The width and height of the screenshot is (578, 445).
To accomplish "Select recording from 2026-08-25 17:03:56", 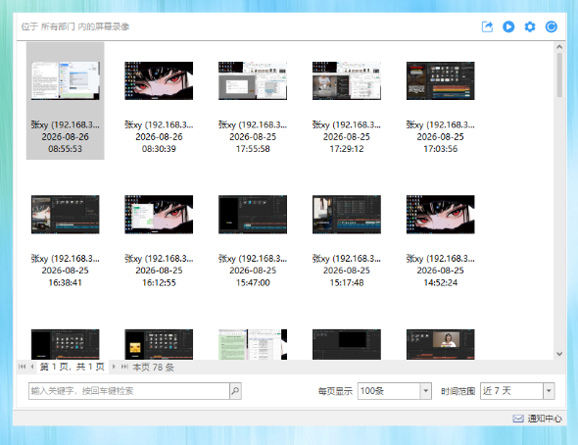I will click(440, 101).
